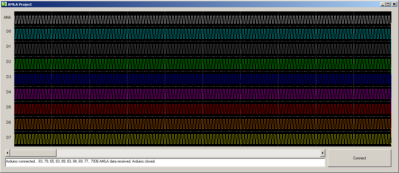Click the AMLA Project title bar icon
399x173 pixels.
click(4, 4)
